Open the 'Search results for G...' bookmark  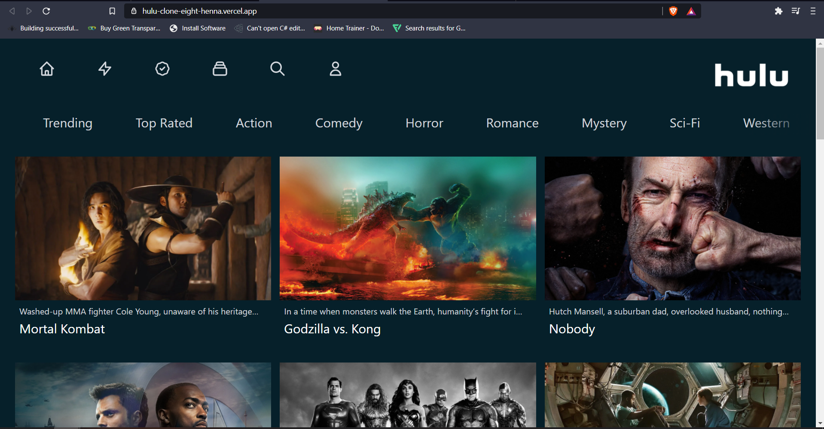430,28
